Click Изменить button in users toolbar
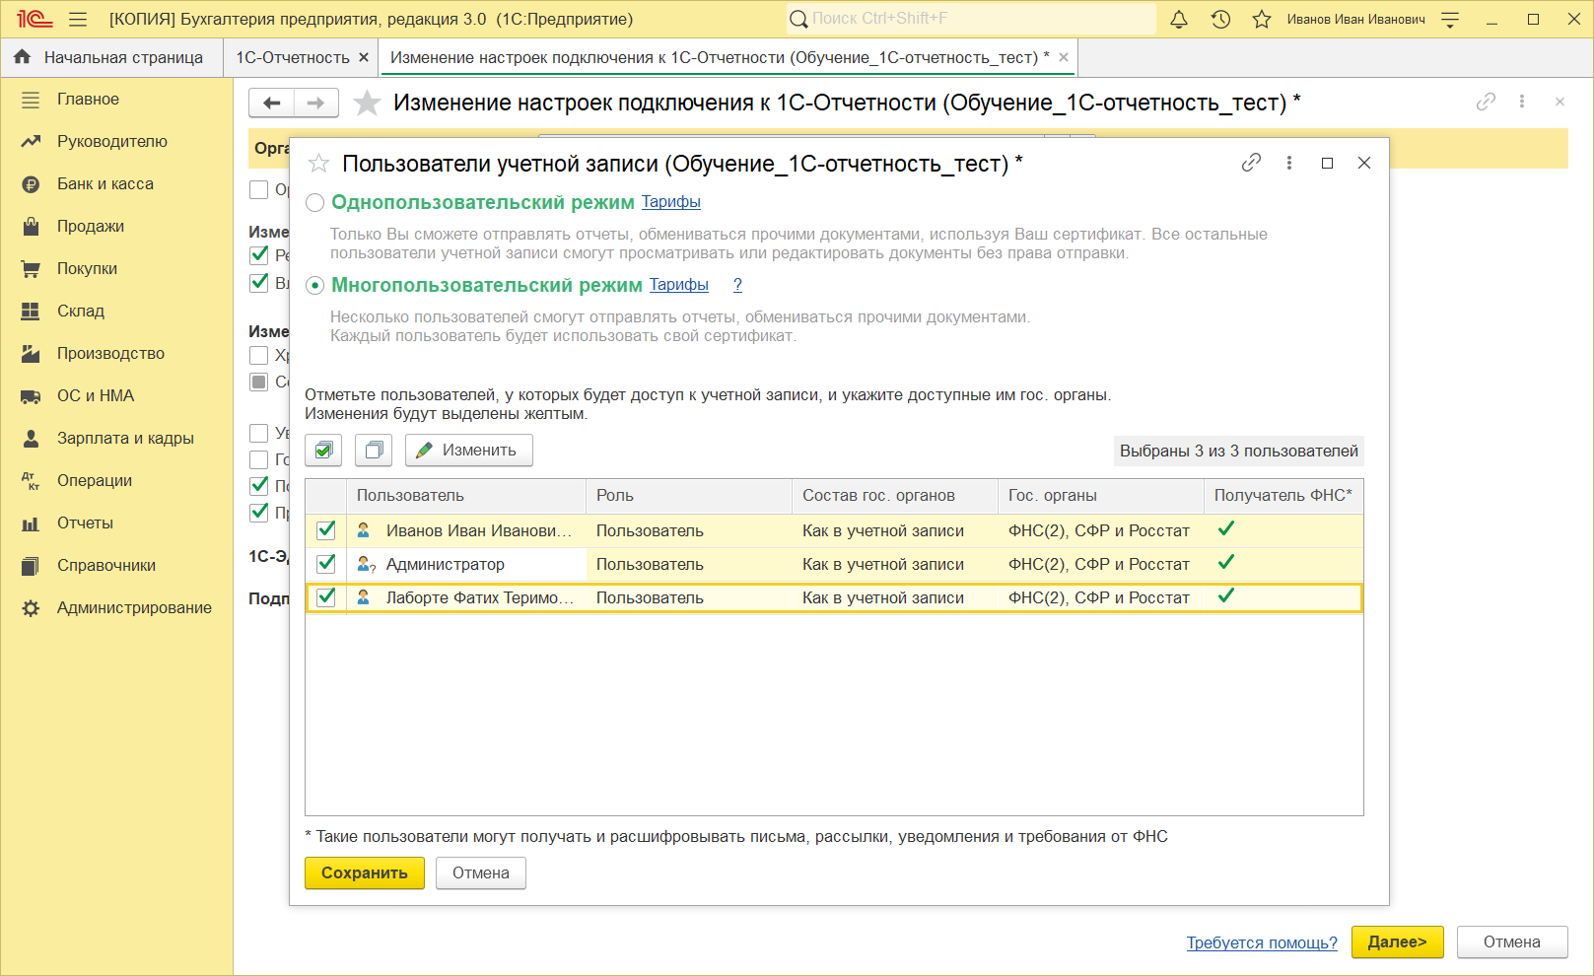 (469, 451)
